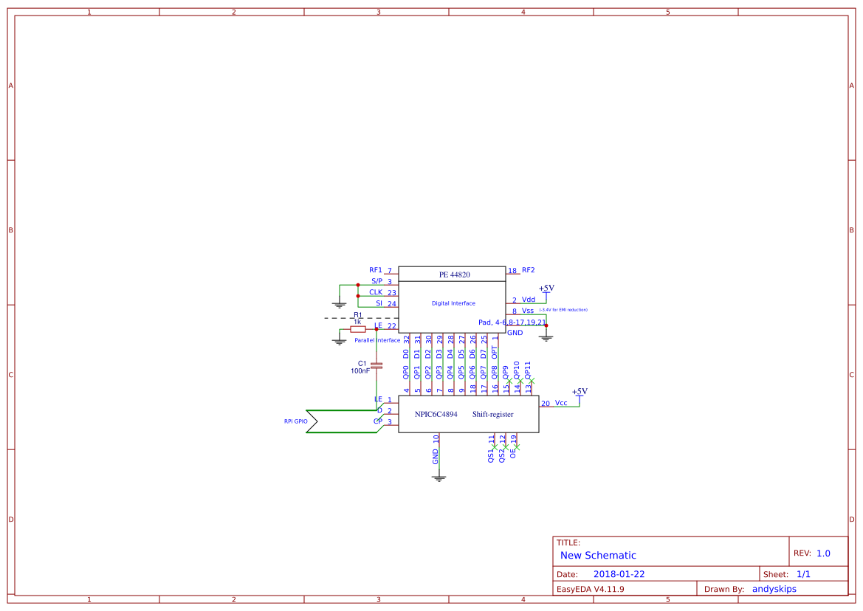Select the NPIC6C4894 shift-register symbol
Screen dimensions: 863x611
[468, 413]
